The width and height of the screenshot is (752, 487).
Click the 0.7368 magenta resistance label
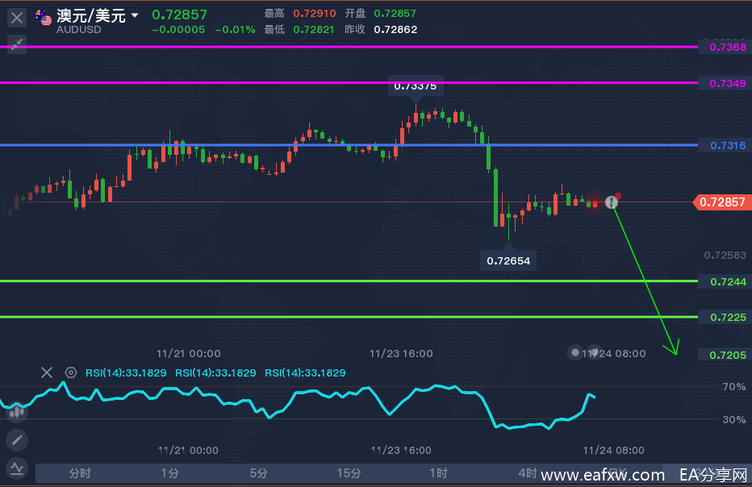click(727, 48)
